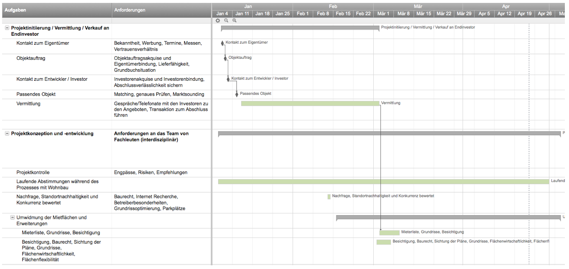Image resolution: width=569 pixels, height=269 pixels.
Task: Collapse the Projektkonzeption und -entwicklung section
Action: [6, 133]
